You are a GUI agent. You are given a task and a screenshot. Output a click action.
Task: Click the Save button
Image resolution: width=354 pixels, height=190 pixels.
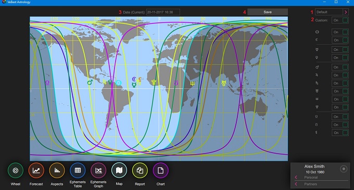coord(268,12)
